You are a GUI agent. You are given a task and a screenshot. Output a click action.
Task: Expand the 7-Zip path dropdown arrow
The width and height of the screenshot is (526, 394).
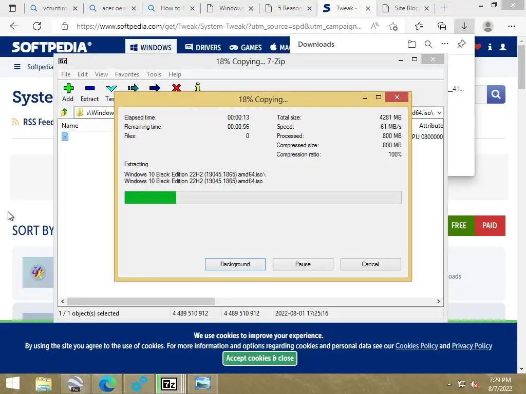point(439,112)
